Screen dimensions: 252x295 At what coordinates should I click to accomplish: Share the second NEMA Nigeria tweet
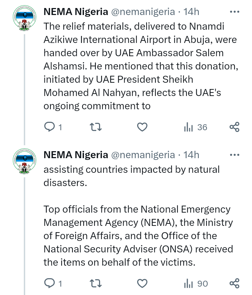tap(234, 283)
